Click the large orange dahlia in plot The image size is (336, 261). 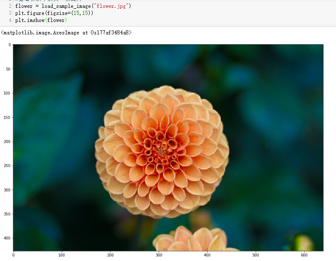tap(162, 152)
